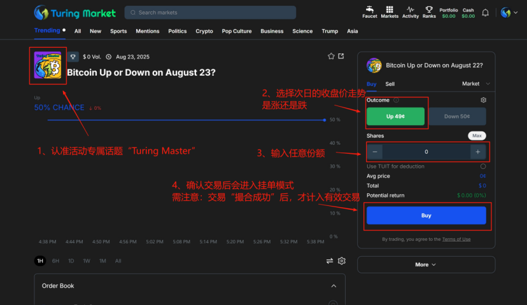Switch to the Sell tab
Image resolution: width=527 pixels, height=305 pixels.
pyautogui.click(x=390, y=84)
